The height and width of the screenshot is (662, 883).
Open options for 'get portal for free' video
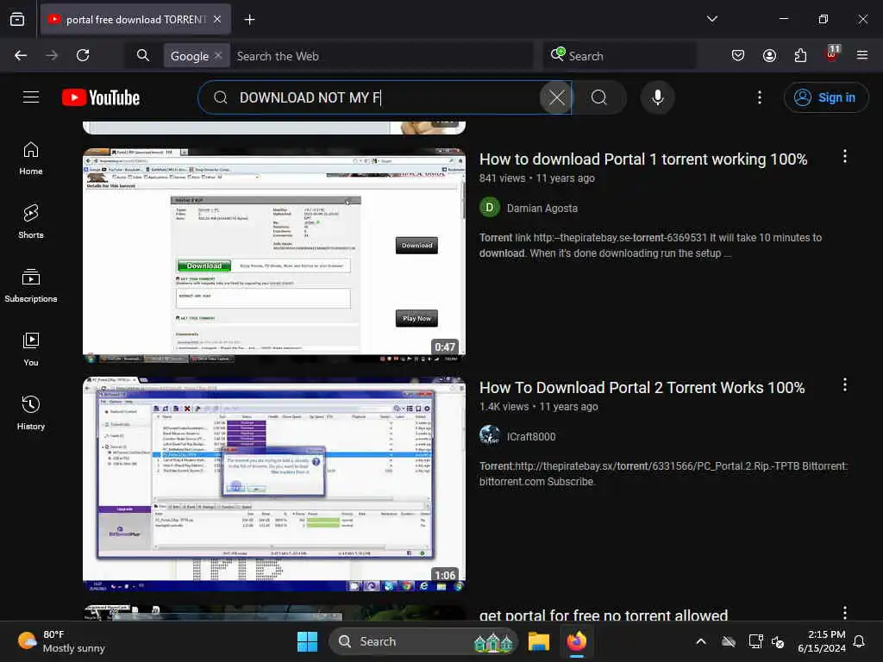pos(845,613)
